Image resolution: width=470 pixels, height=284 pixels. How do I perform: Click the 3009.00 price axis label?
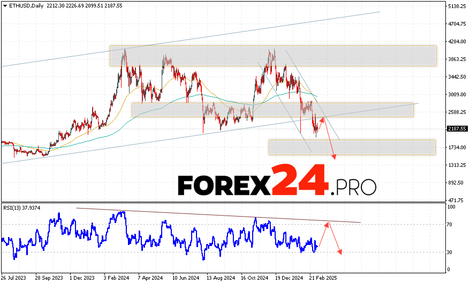pos(457,95)
